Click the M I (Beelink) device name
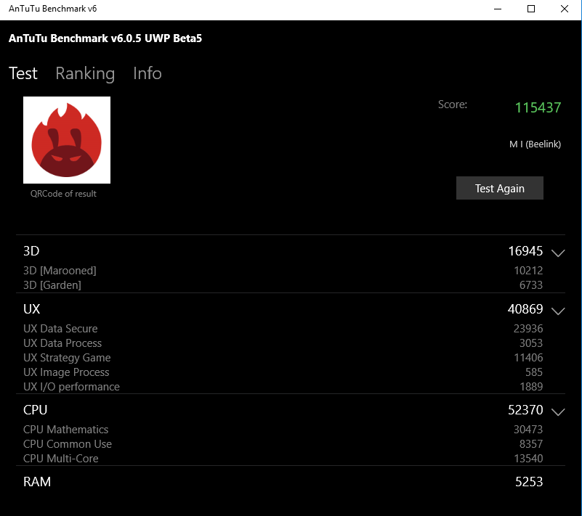Screen dimensions: 582x516 tap(535, 144)
